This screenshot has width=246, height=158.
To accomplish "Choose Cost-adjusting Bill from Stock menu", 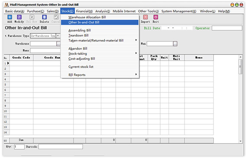I will (100, 59).
